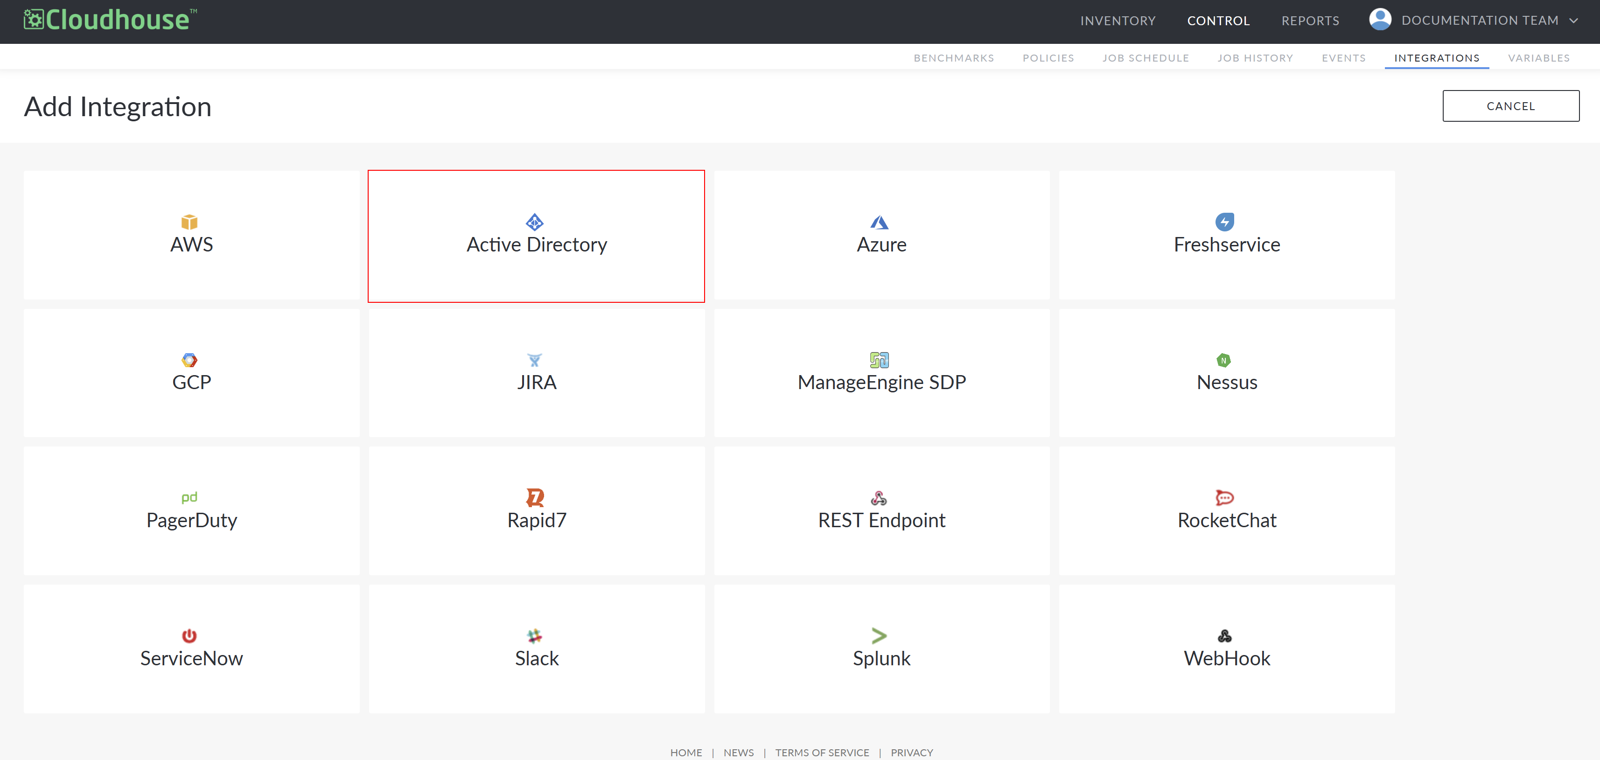Select the AWS card label
1600x760 pixels.
click(191, 244)
